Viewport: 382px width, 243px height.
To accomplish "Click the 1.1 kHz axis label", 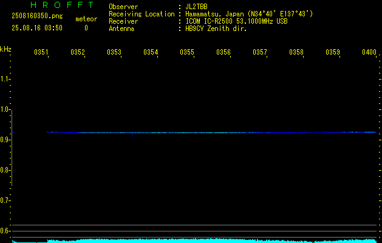I will 5,79.
